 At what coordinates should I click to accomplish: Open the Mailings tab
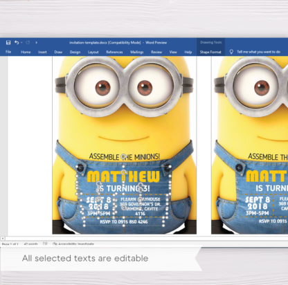tap(137, 52)
